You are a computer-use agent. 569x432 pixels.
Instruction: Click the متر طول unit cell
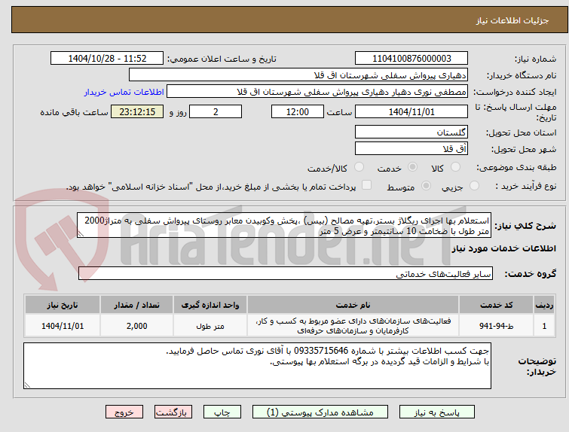tap(210, 326)
